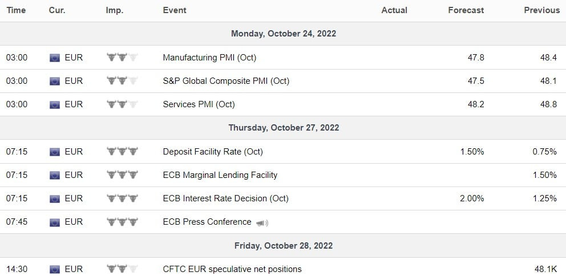Click the Imp. column header
566x280 pixels.
pos(115,10)
